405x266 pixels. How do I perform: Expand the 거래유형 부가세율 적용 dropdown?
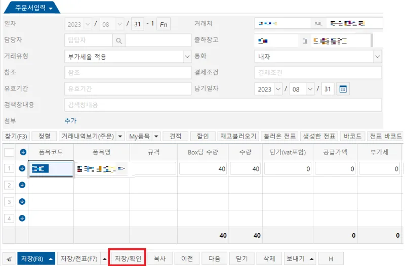coord(187,57)
